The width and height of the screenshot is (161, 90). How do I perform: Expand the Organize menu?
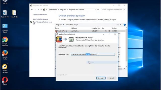coord(60,25)
